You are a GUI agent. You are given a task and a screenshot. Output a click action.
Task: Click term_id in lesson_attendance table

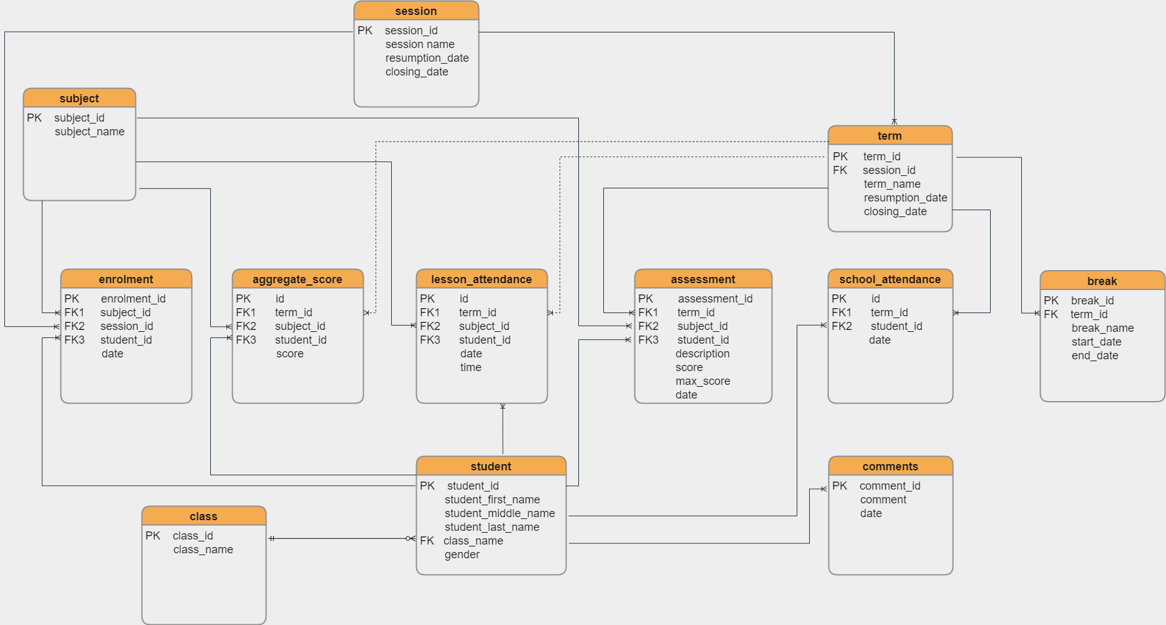pos(478,312)
